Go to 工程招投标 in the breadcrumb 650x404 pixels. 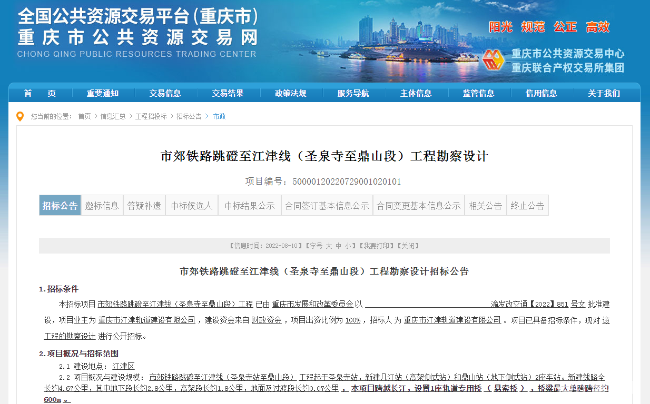click(151, 116)
